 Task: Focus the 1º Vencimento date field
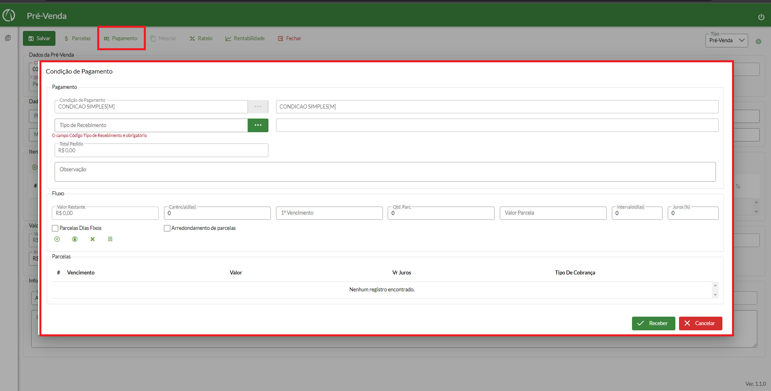pos(329,213)
